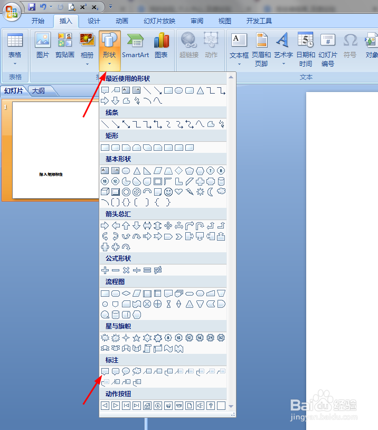This screenshot has height=430, width=378.
Task: Choose the smiley face basic shape
Action: (x=168, y=192)
